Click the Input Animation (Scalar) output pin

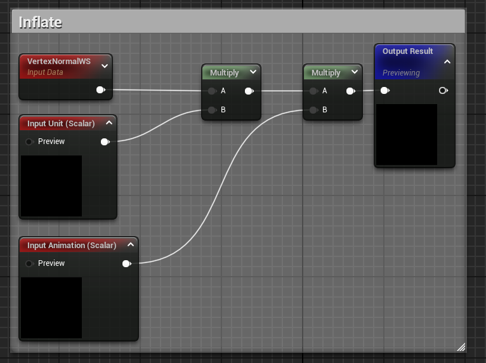click(x=127, y=263)
